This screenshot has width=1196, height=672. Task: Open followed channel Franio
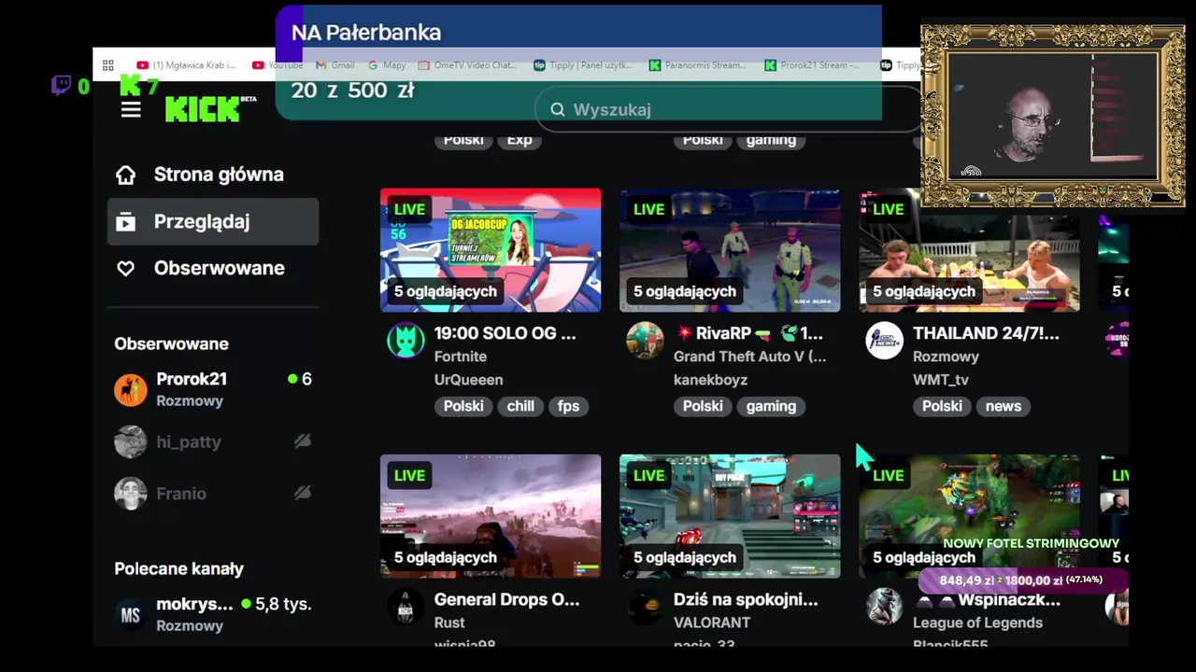[213, 493]
